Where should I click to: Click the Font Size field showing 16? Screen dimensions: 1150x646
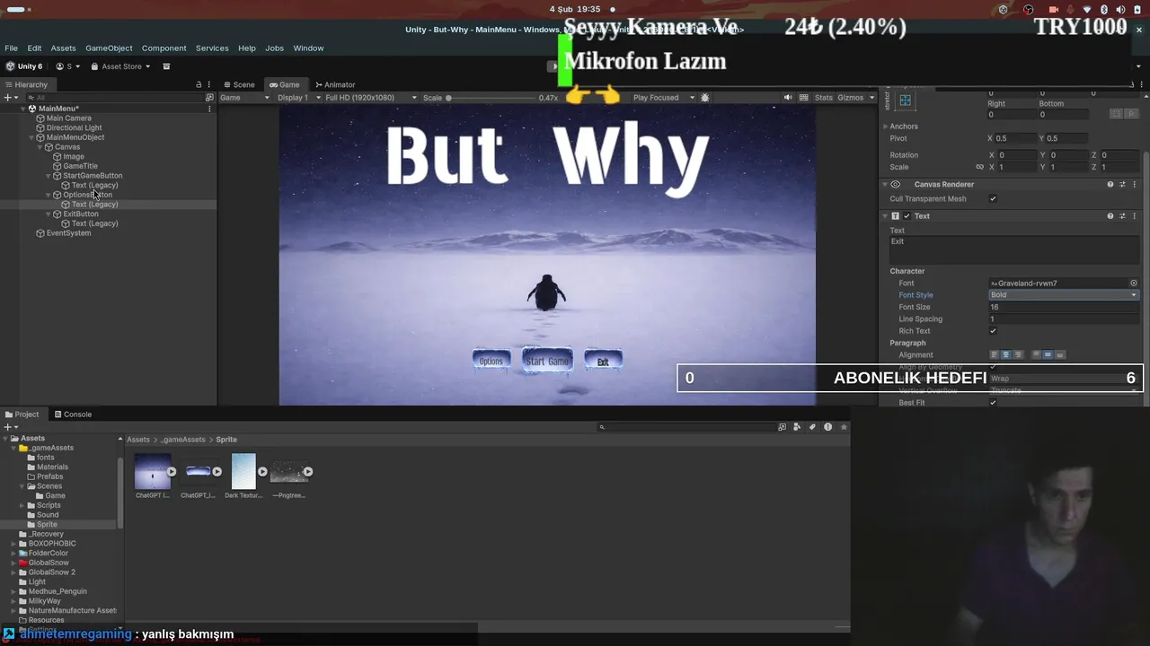click(1064, 307)
